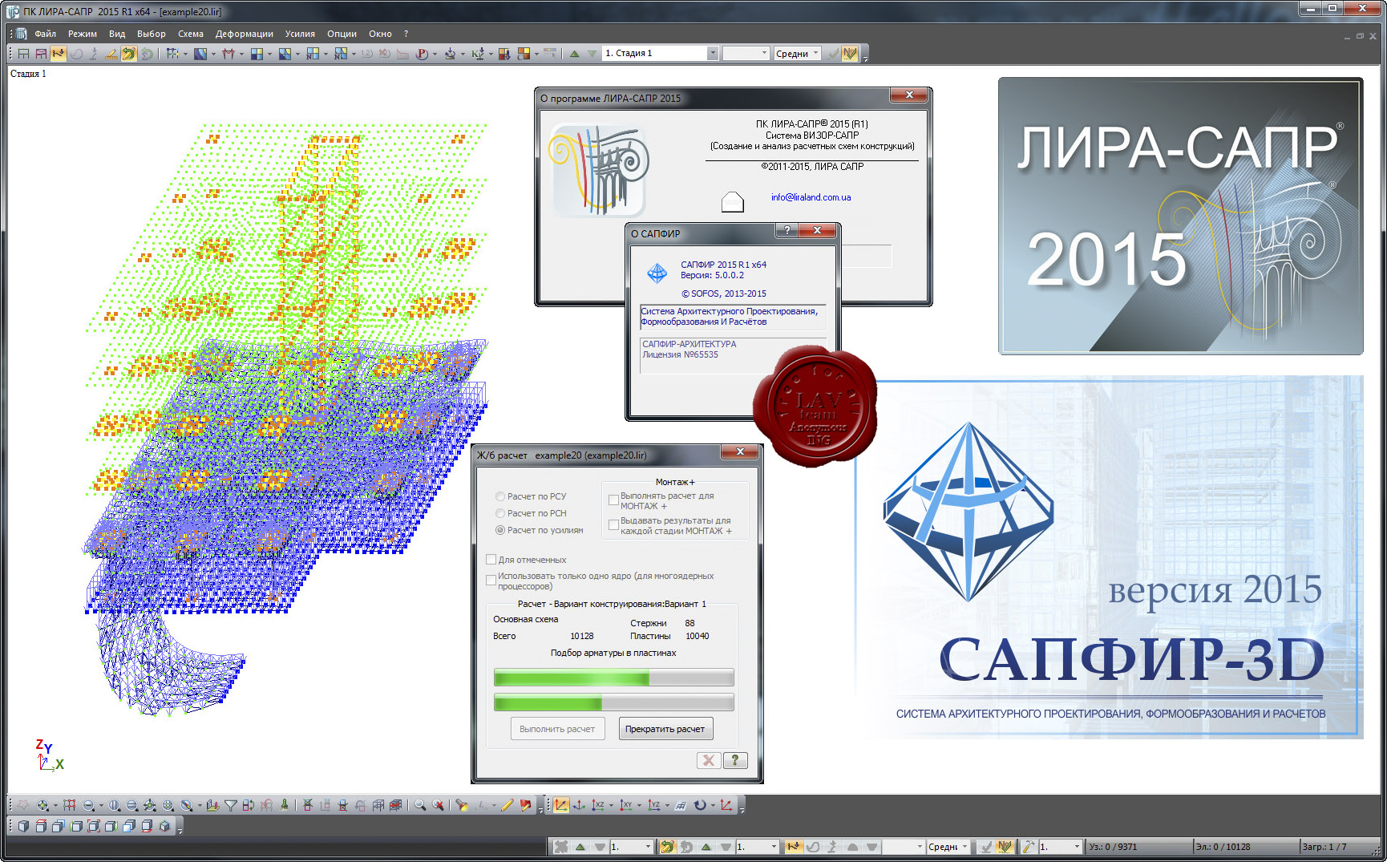Select the Расчет по РСН radio button

point(500,513)
